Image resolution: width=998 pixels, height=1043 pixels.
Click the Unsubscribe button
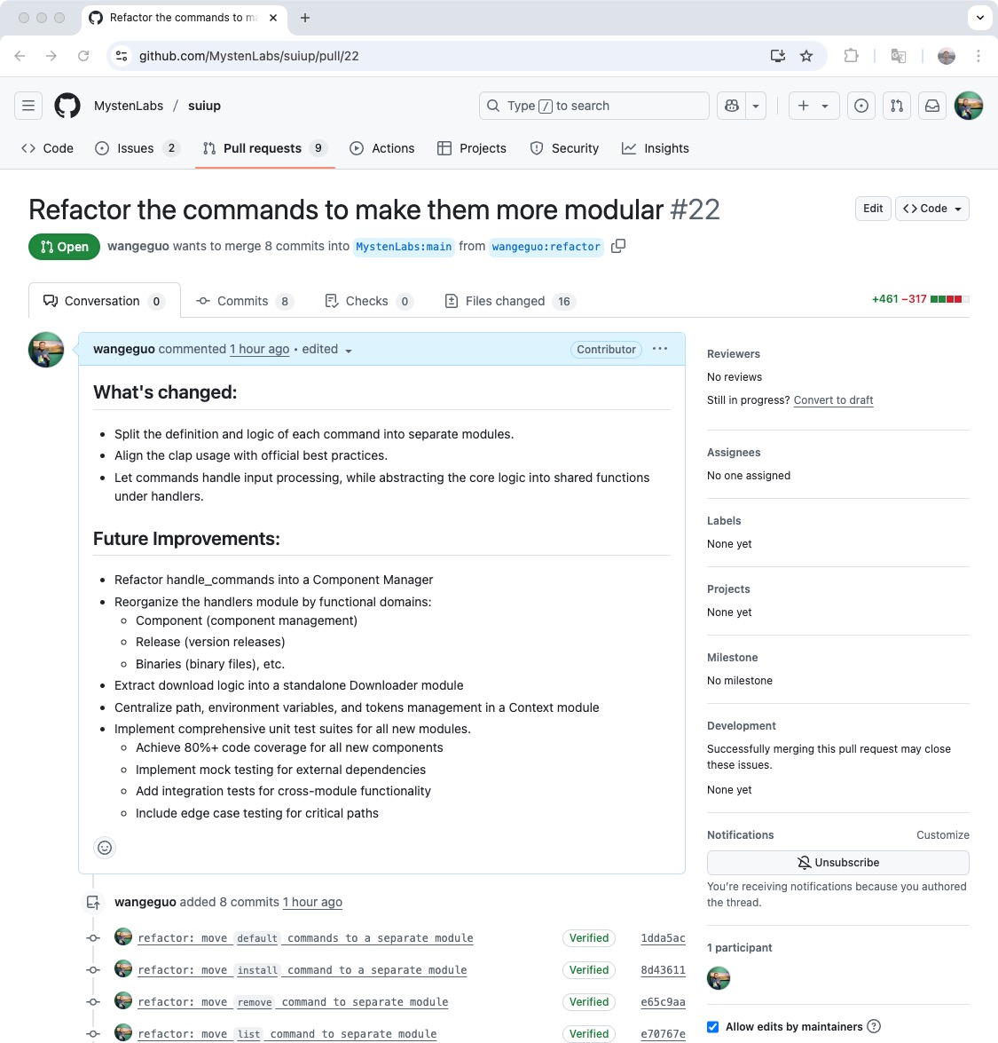pos(837,863)
